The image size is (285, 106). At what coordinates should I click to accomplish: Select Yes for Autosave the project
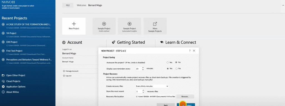pos(168,62)
